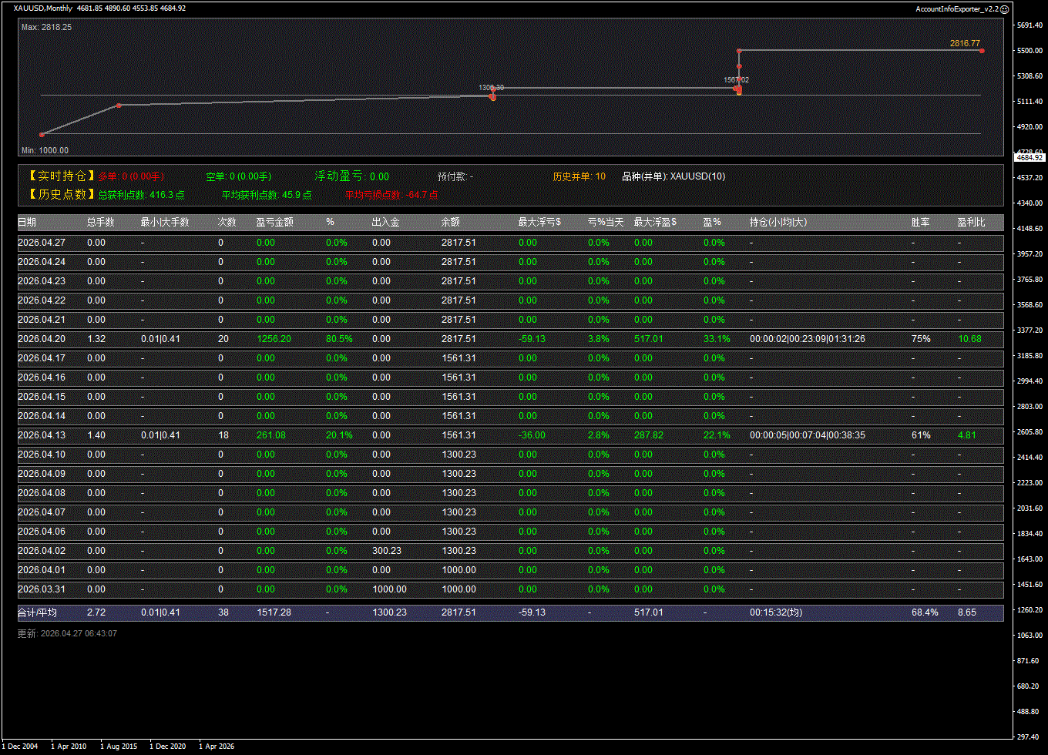The width and height of the screenshot is (1048, 755).
Task: Click the equity curve endpoint labeled 2816.77
Action: (x=982, y=51)
